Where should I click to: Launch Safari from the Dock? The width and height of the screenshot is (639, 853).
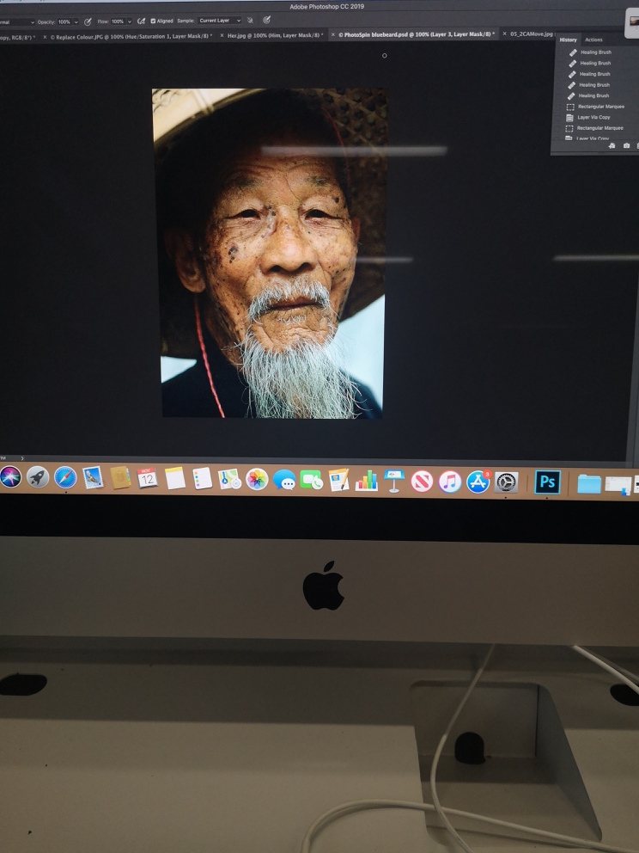click(65, 477)
